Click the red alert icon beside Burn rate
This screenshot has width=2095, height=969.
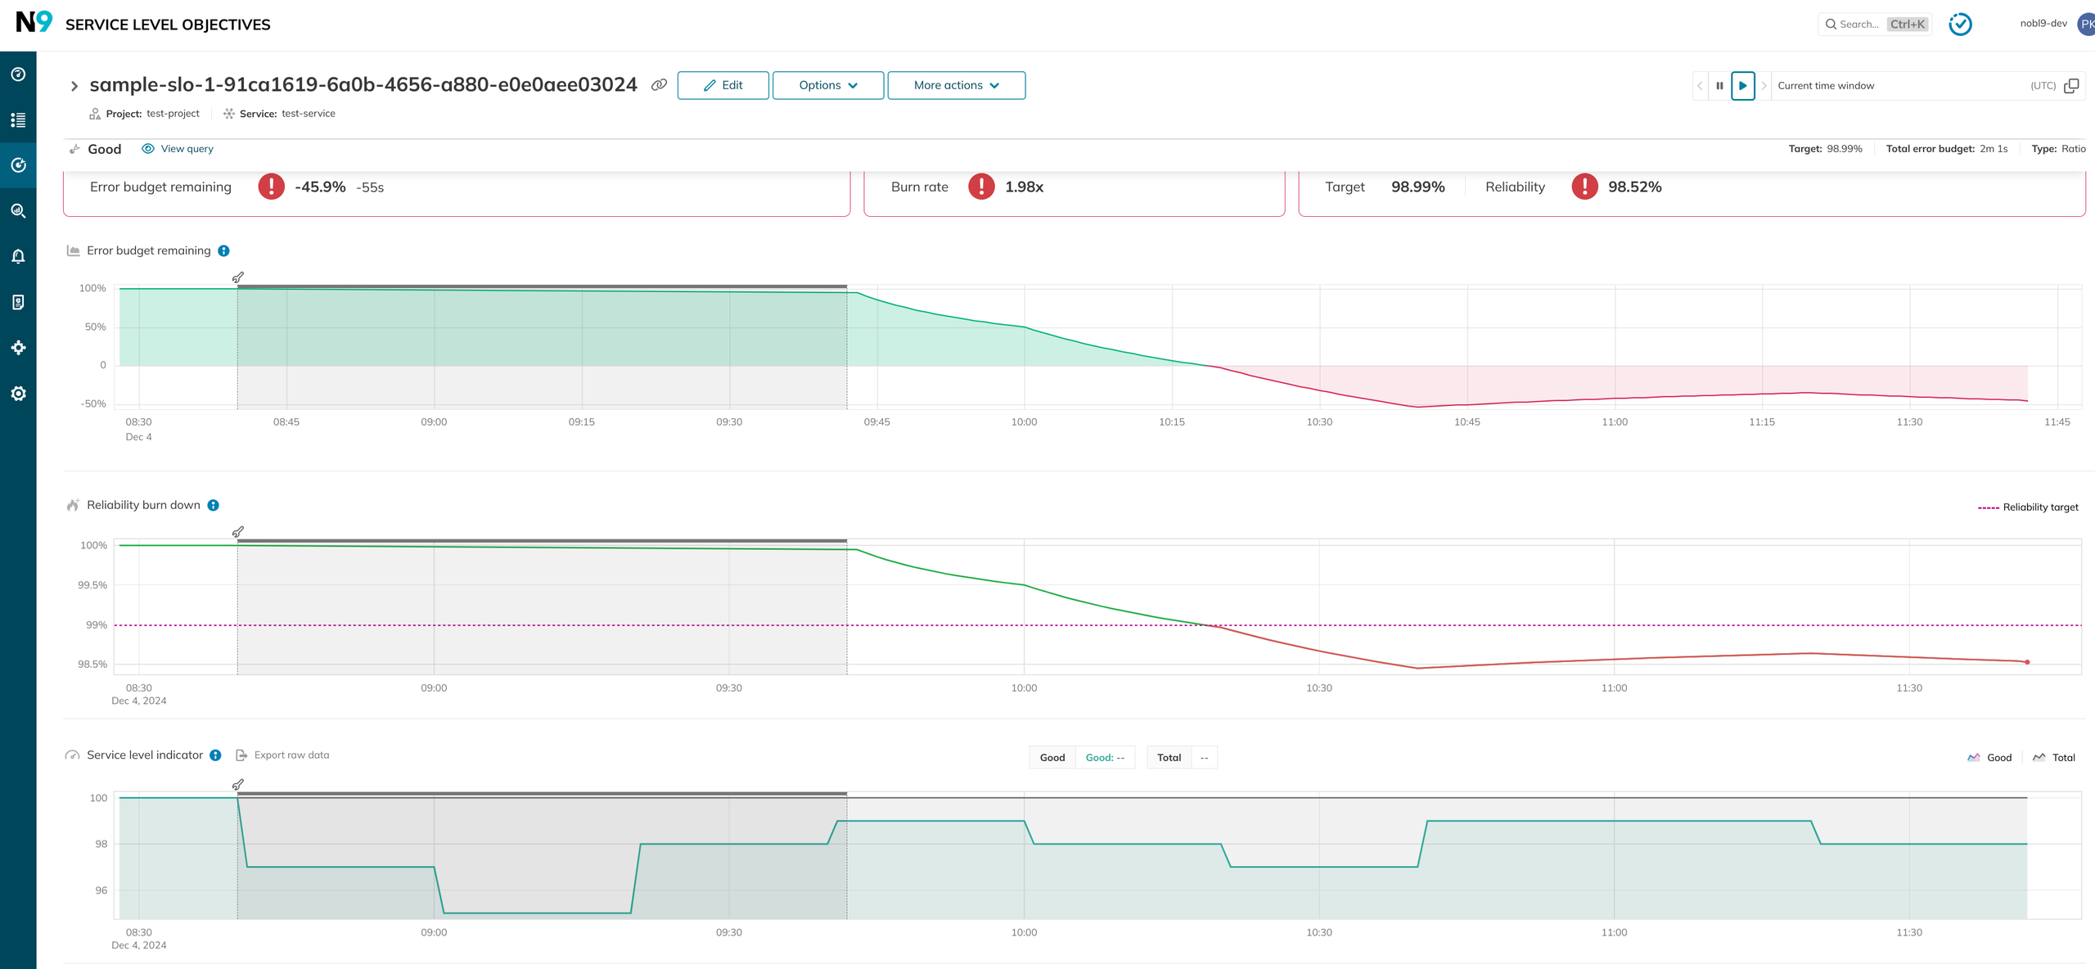981,187
